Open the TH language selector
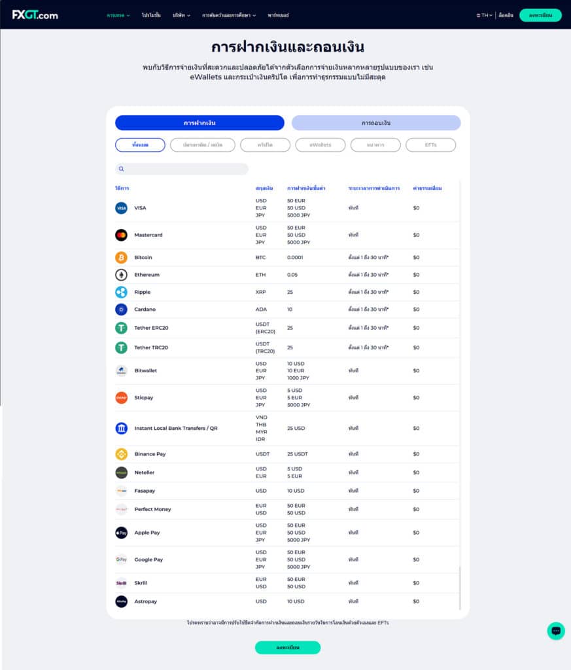 pos(485,15)
